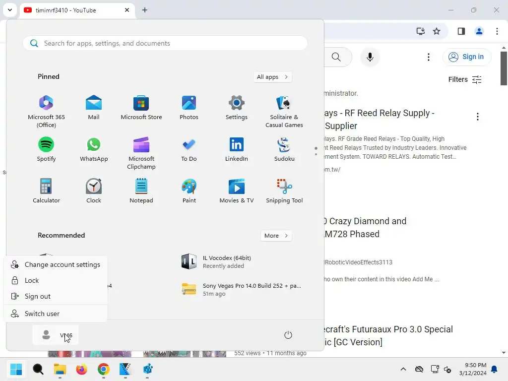Open Microsoft 365 (Office) pinned app
Image resolution: width=508 pixels, height=381 pixels.
tap(46, 111)
